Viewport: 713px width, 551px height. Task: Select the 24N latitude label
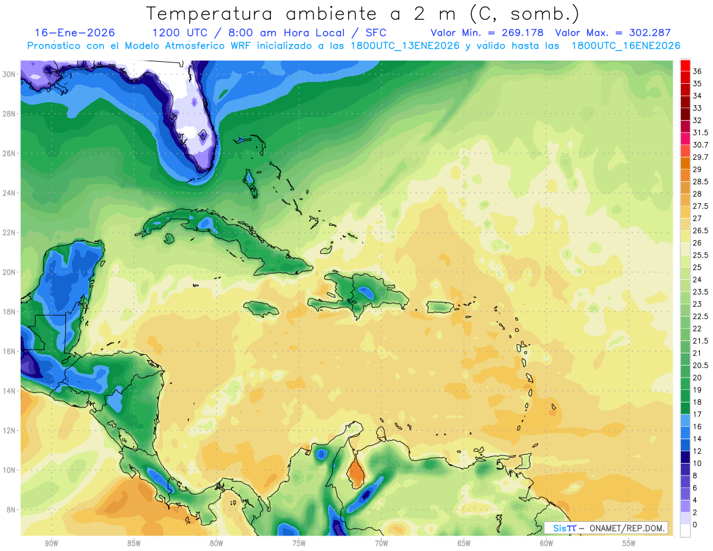pyautogui.click(x=9, y=193)
